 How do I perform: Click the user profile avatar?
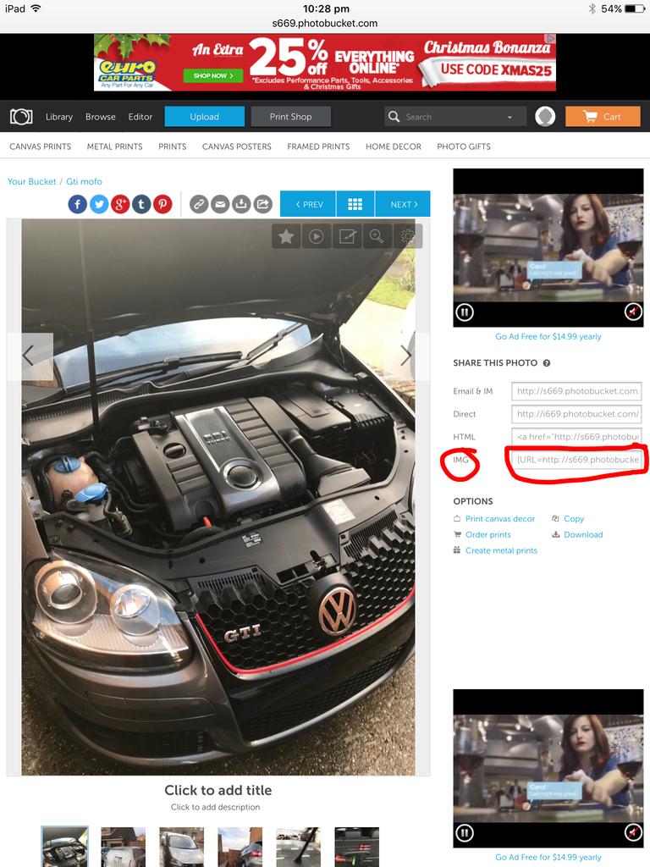(x=545, y=117)
